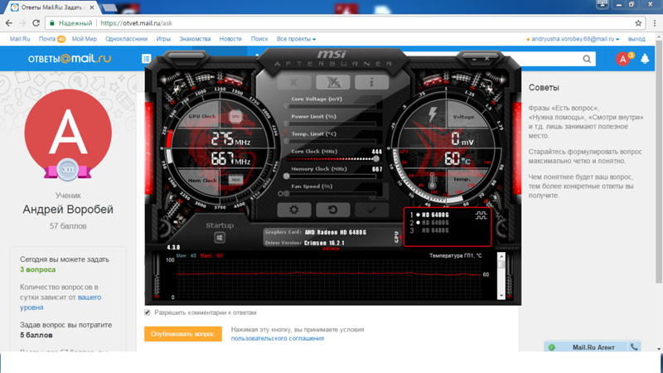Viewport: 663px width, 373px height.
Task: Click the Mail.Ru Агент phone icon
Action: tap(634, 346)
